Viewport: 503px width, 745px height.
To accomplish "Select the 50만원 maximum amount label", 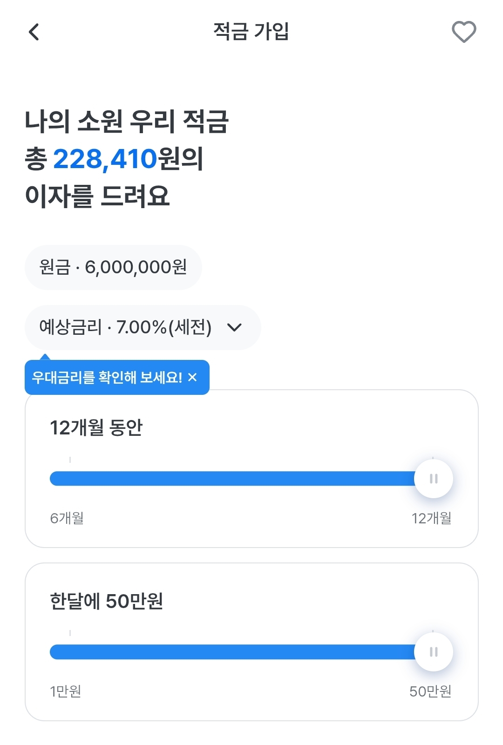I will click(x=430, y=691).
